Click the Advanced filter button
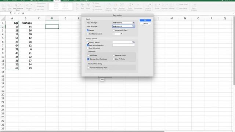 97,10
